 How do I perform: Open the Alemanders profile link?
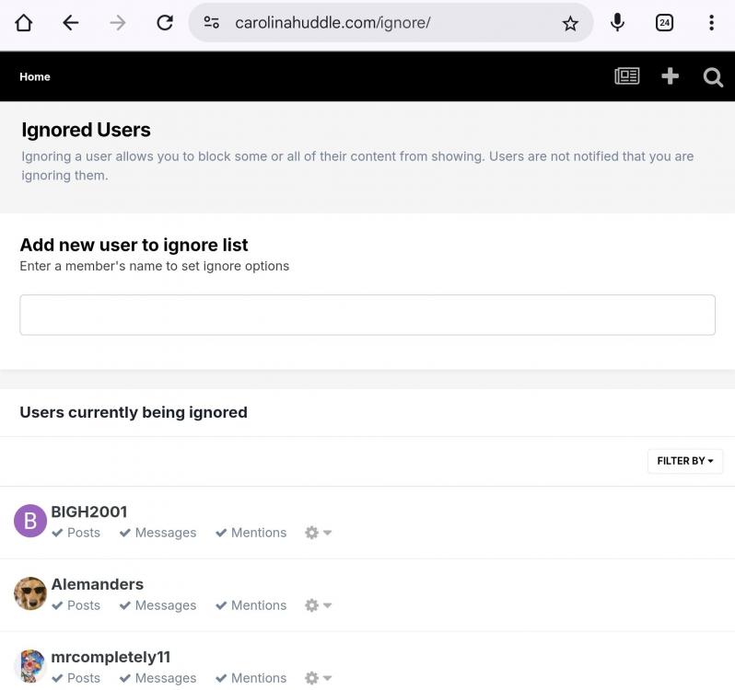click(97, 584)
